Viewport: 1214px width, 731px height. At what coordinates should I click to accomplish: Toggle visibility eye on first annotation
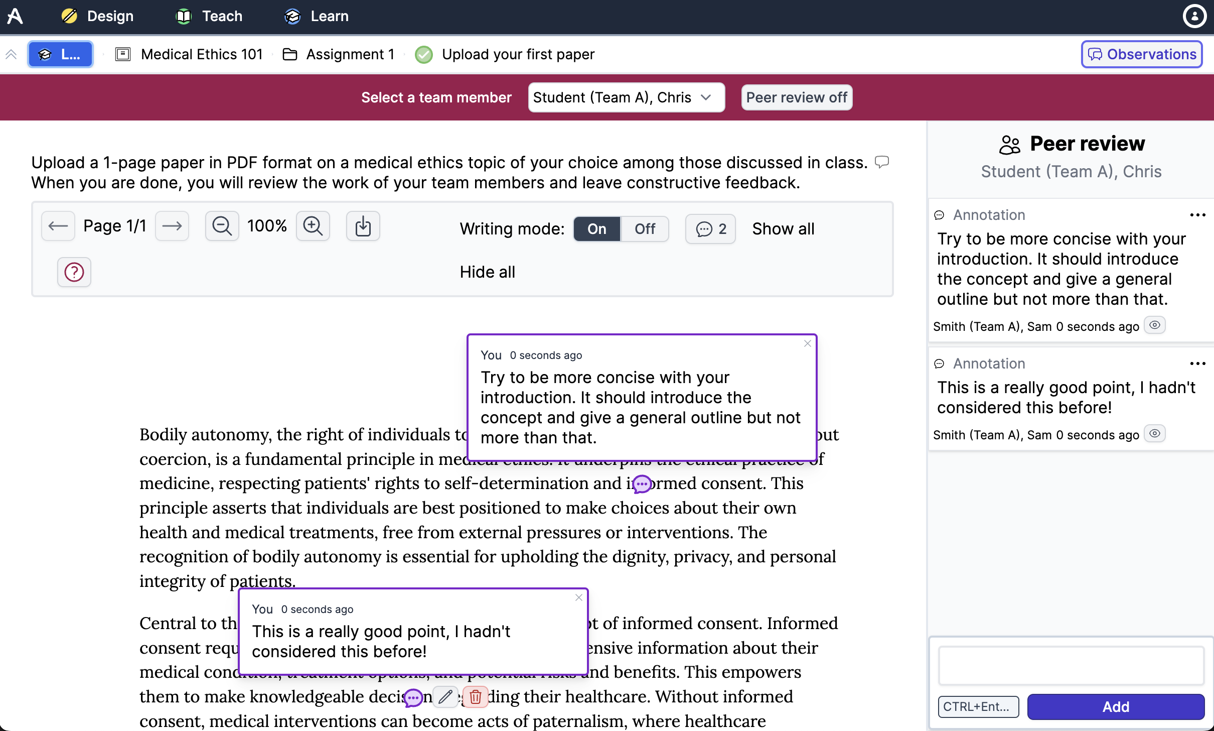pyautogui.click(x=1154, y=325)
